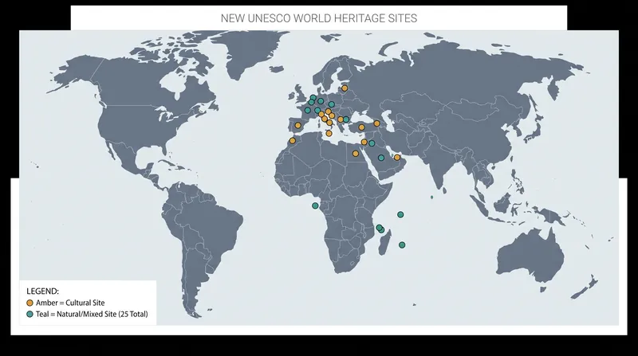Click the teal marker beside the Black Sea

pos(346,119)
